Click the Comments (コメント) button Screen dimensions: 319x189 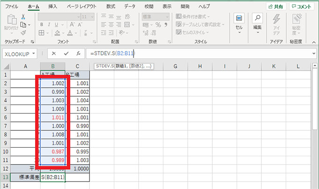302,7
